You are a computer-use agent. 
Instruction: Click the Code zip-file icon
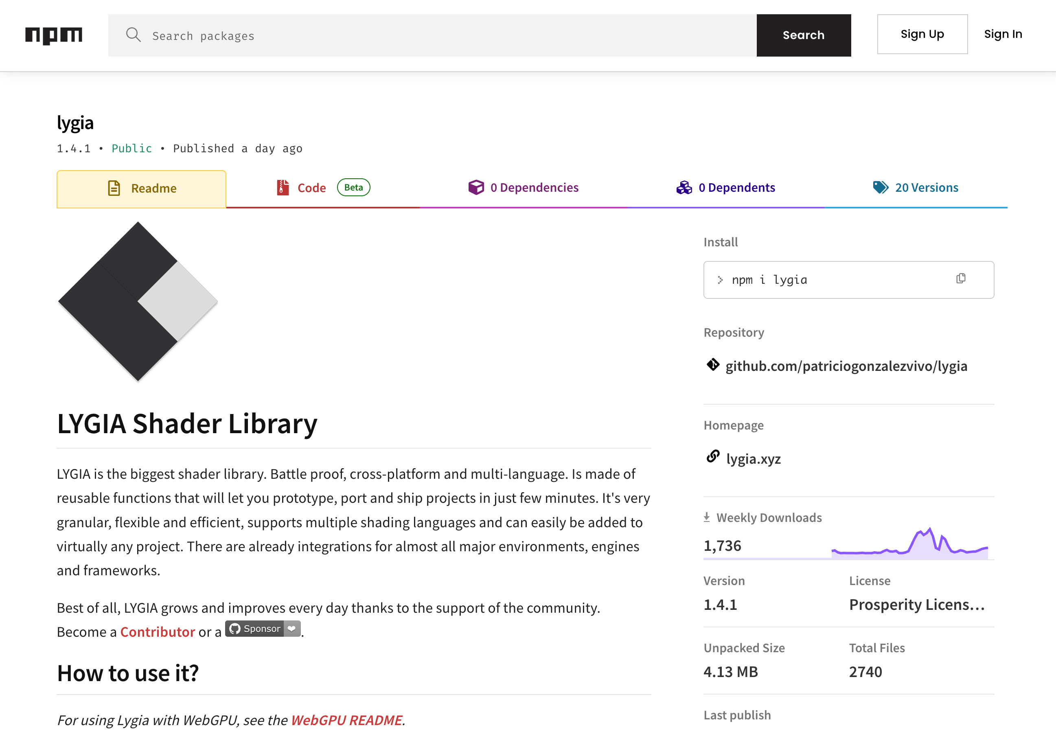click(x=283, y=188)
